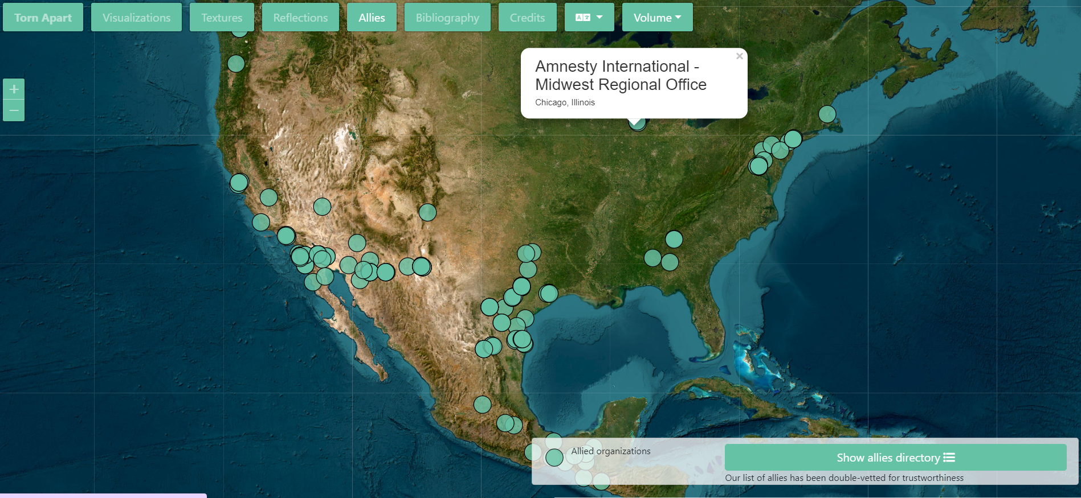
Task: Click the Allied organizations legend circle
Action: pos(554,458)
